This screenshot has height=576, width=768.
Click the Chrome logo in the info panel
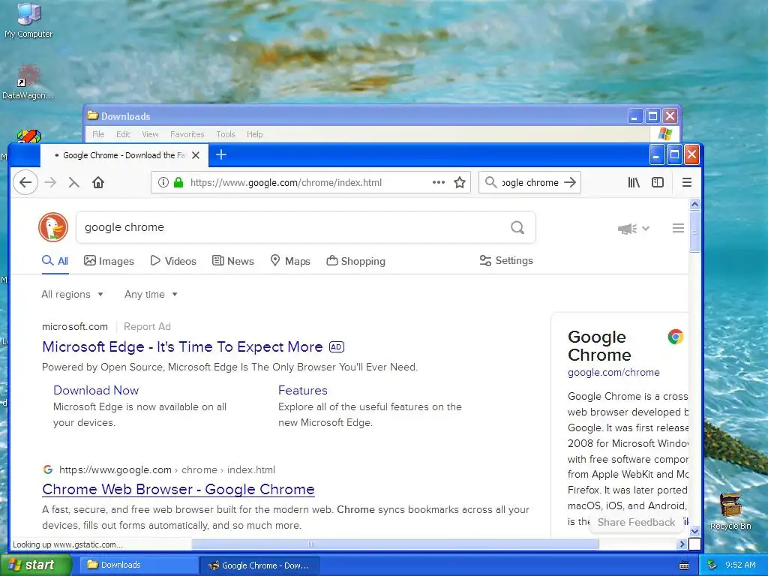coord(676,337)
